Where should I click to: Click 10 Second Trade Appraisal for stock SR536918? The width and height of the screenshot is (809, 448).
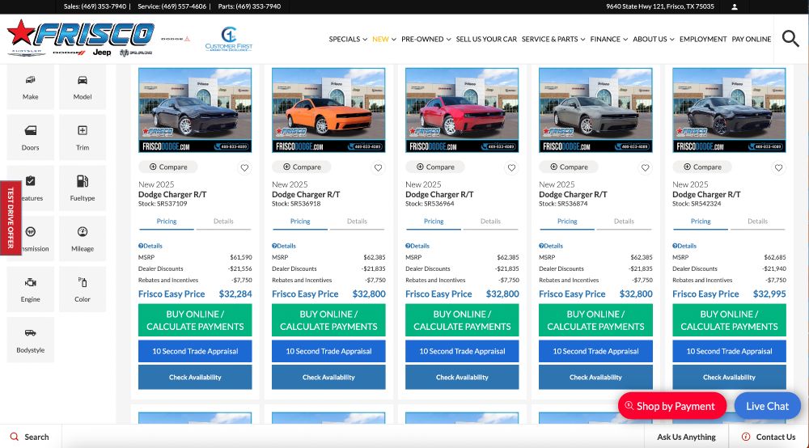click(328, 351)
